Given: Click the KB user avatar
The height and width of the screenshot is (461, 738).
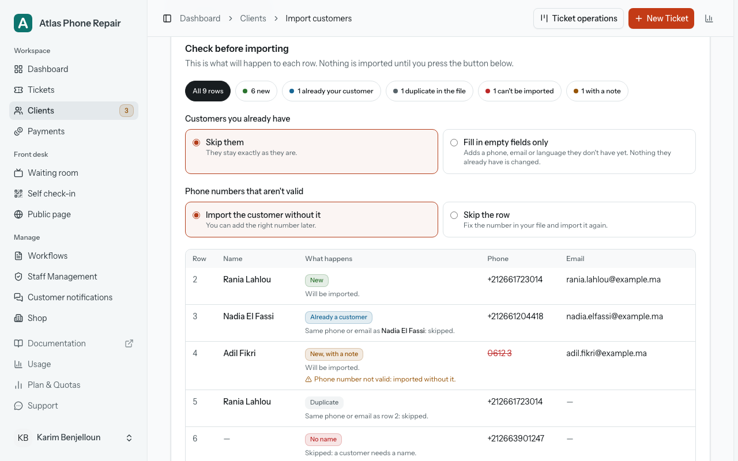Looking at the screenshot, I should coord(23,438).
